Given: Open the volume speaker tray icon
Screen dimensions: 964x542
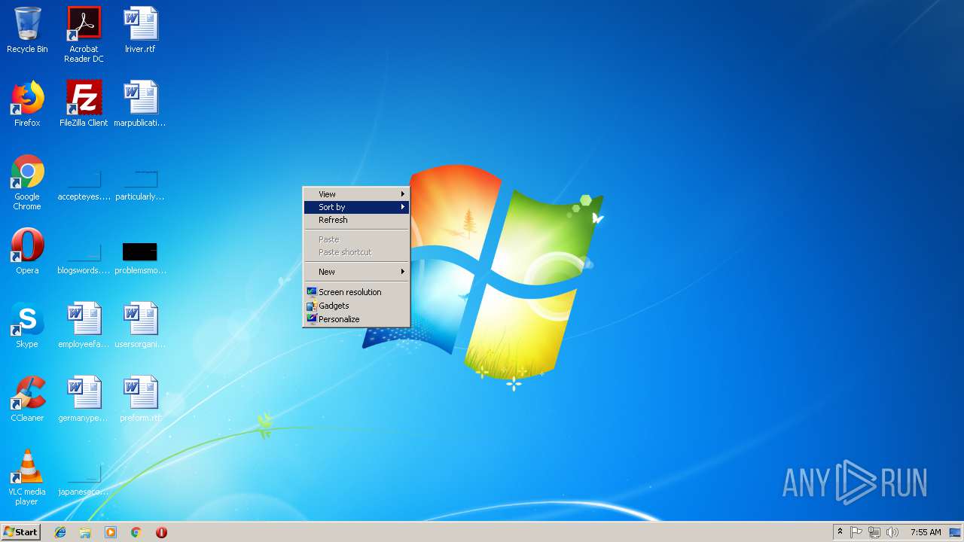Looking at the screenshot, I should (x=892, y=532).
